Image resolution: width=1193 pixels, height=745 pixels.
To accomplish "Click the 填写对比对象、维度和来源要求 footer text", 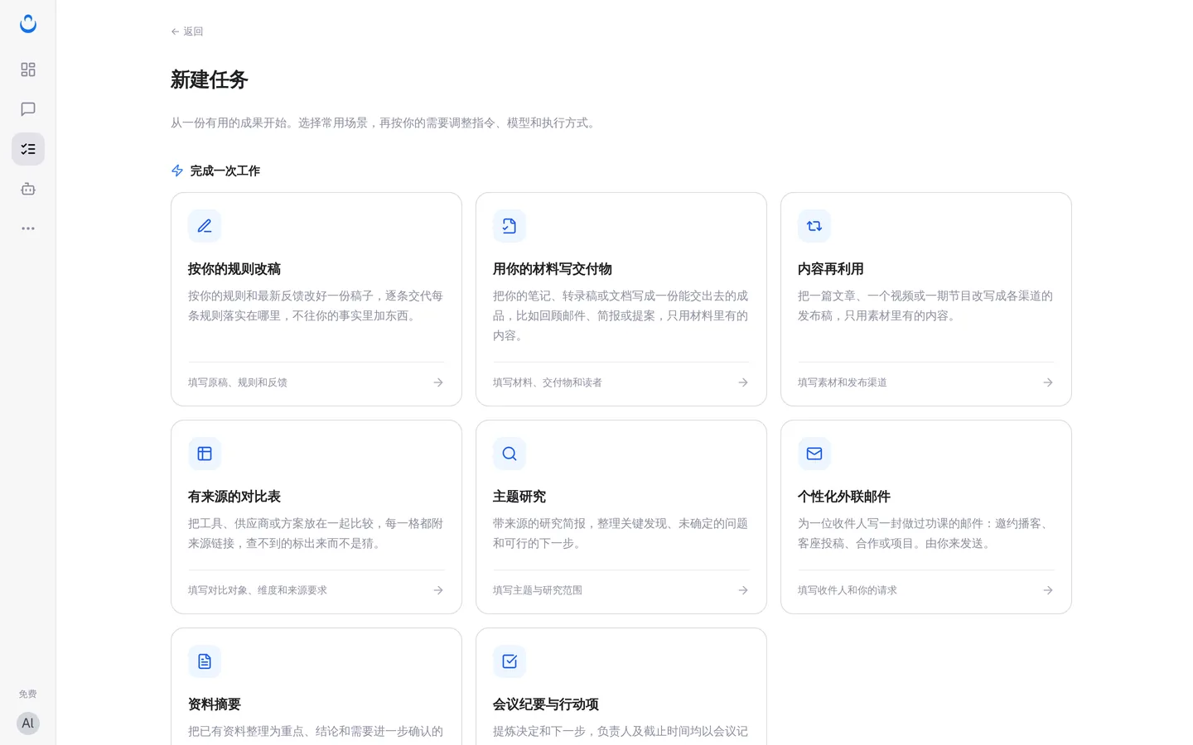I will [x=258, y=590].
